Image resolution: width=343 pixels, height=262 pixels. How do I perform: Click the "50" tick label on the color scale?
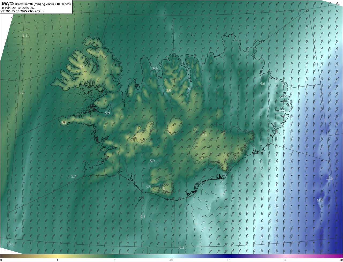coord(341,260)
